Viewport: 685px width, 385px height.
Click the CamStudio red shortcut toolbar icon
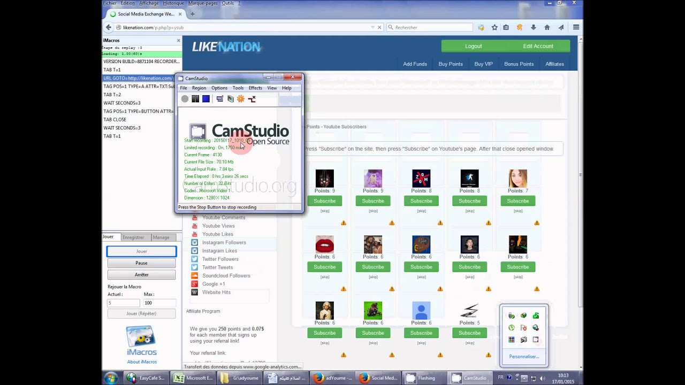[252, 99]
